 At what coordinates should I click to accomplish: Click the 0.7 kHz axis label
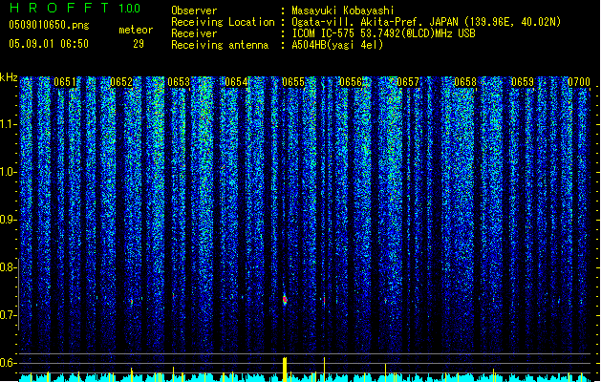(8, 315)
